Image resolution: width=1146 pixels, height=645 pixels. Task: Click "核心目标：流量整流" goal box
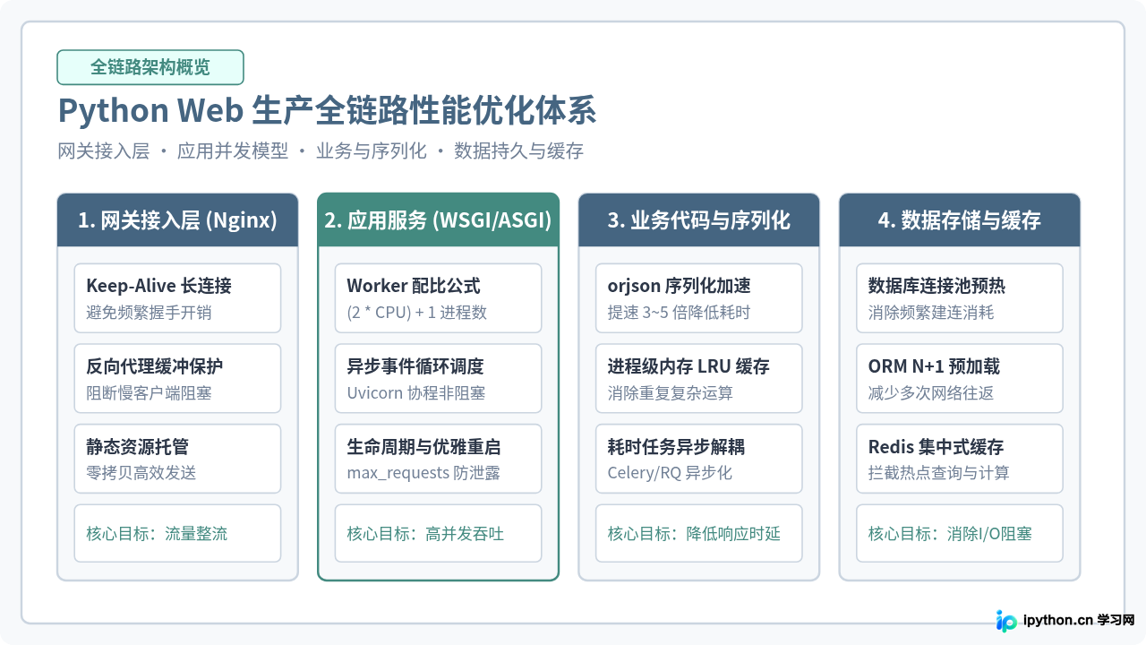[x=177, y=533]
